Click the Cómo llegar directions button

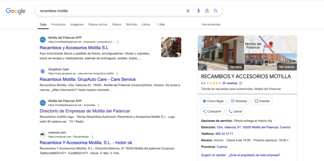213,101
